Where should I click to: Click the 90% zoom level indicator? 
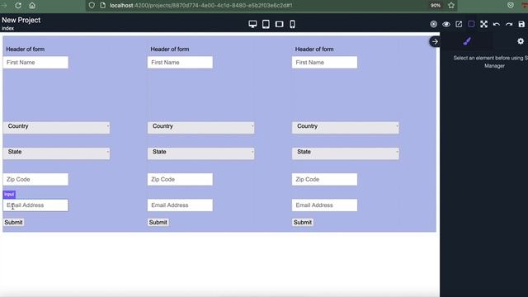pyautogui.click(x=436, y=6)
